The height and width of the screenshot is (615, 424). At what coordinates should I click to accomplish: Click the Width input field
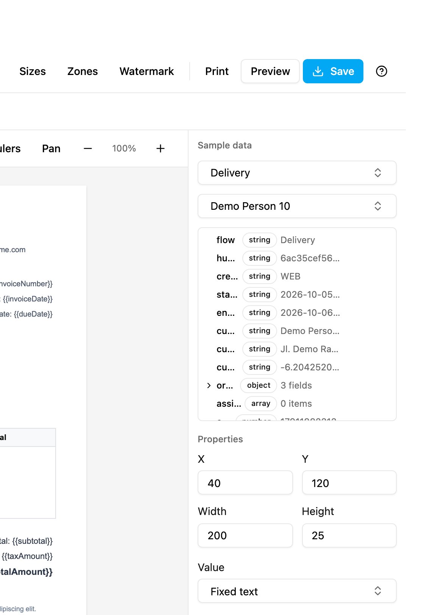245,535
